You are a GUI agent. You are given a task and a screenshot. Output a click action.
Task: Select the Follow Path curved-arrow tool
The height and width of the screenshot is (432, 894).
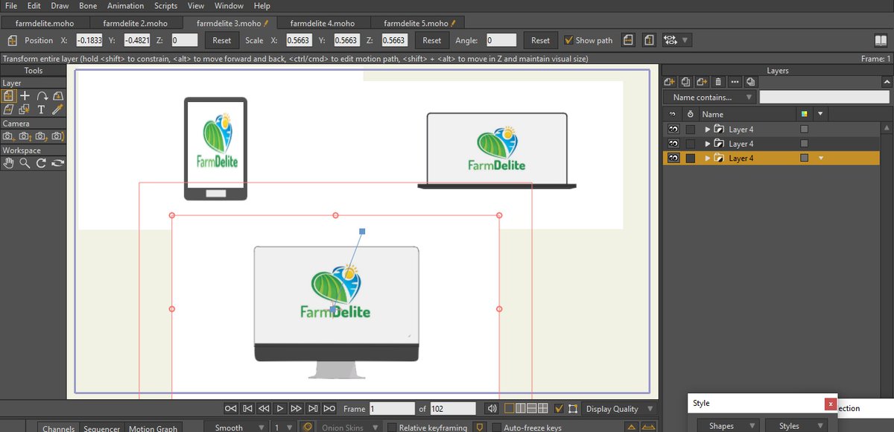click(42, 95)
